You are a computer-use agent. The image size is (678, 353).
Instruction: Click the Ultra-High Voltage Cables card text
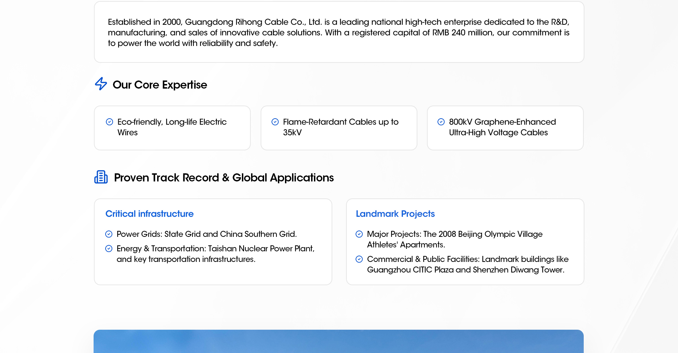(502, 127)
